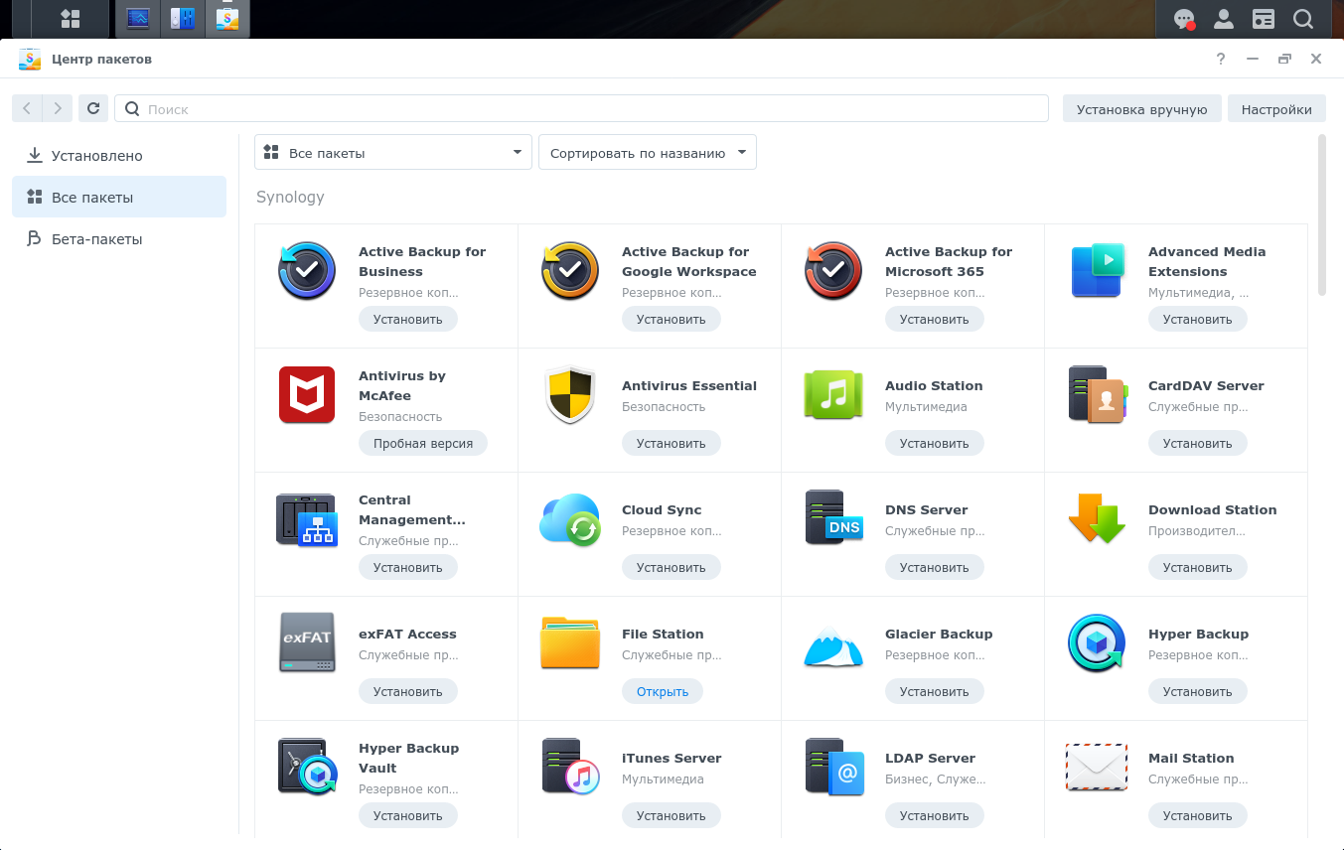Install DNS Server package
Image resolution: width=1344 pixels, height=850 pixels.
(x=935, y=567)
